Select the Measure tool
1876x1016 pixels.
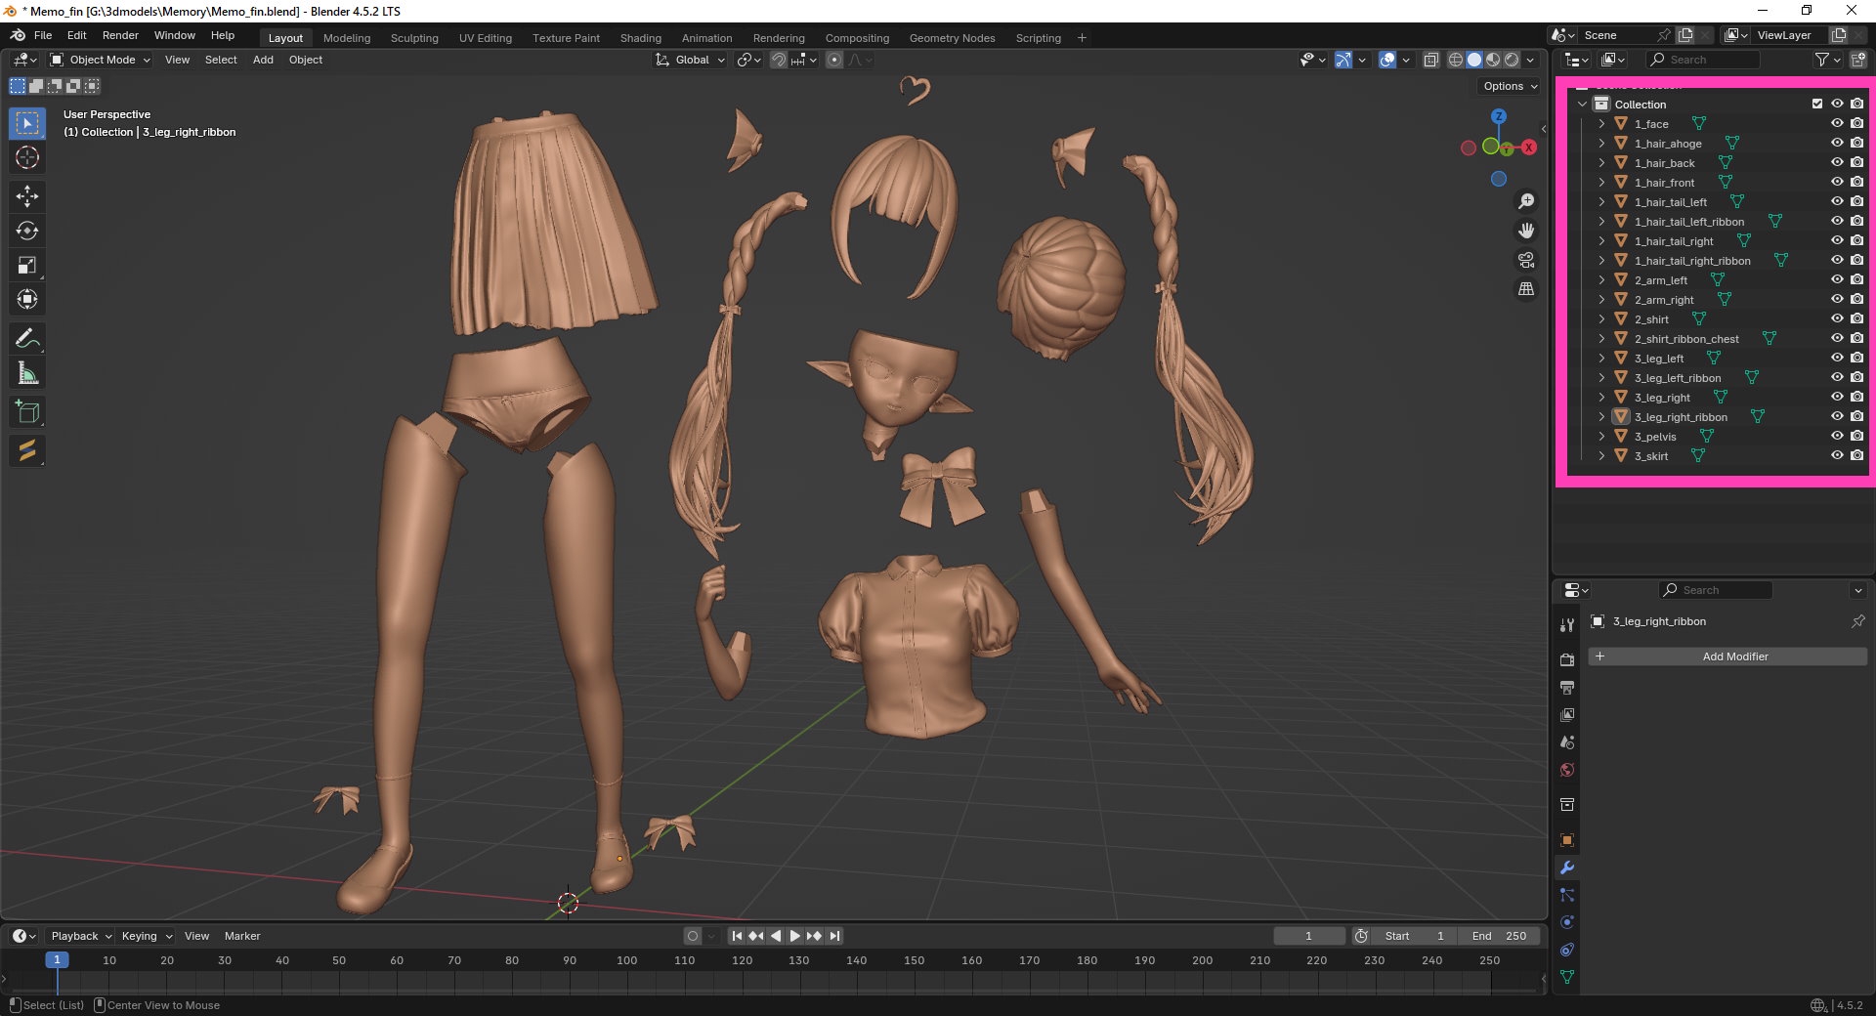[27, 373]
